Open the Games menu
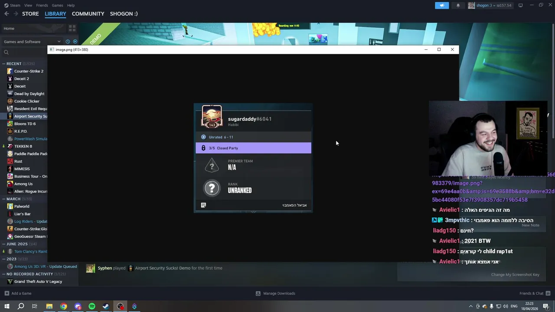The width and height of the screenshot is (555, 312). tap(57, 5)
